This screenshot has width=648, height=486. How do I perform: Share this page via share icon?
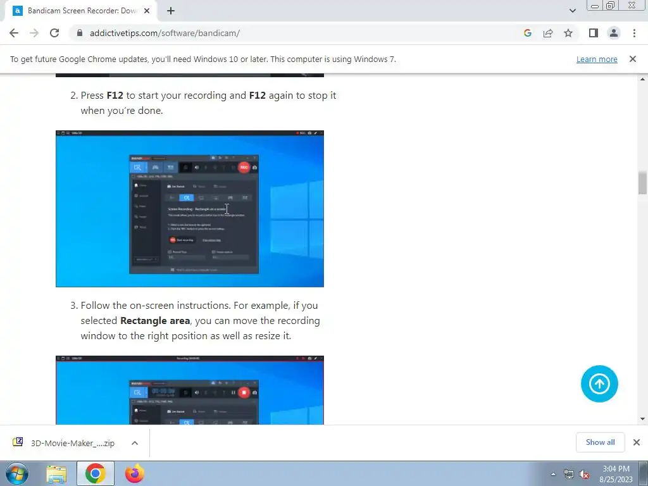tap(548, 33)
